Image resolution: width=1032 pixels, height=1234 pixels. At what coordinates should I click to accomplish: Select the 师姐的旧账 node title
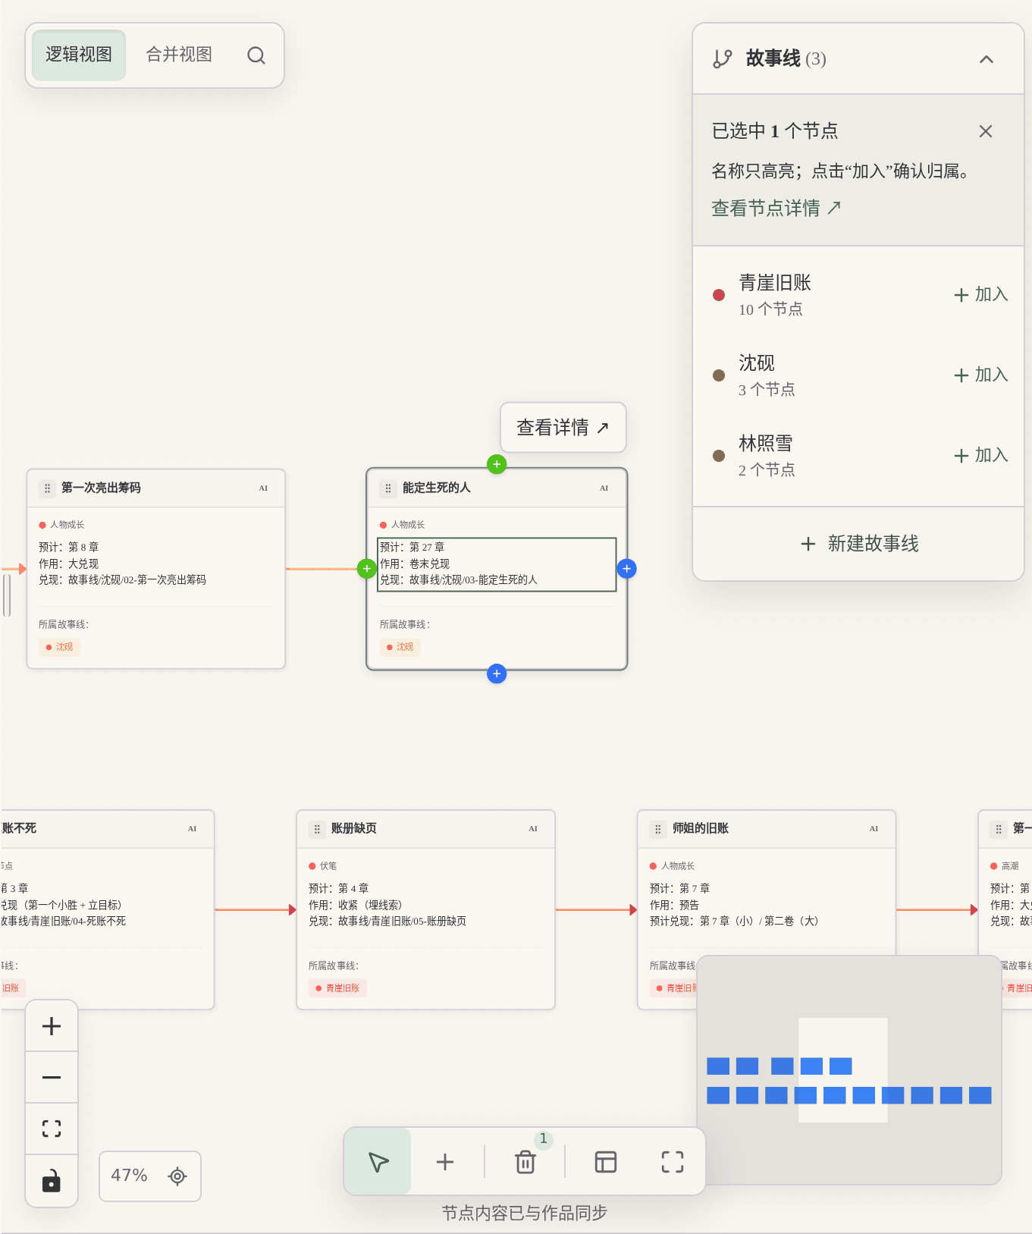click(700, 828)
